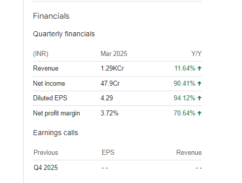242x183 pixels.
Task: Click the green up arrow beside 90.41%
Action: pos(199,84)
